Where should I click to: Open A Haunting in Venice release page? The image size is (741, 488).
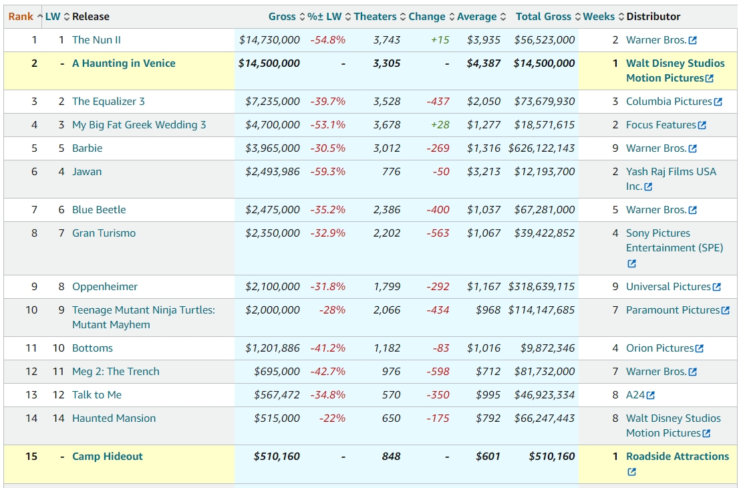[124, 64]
